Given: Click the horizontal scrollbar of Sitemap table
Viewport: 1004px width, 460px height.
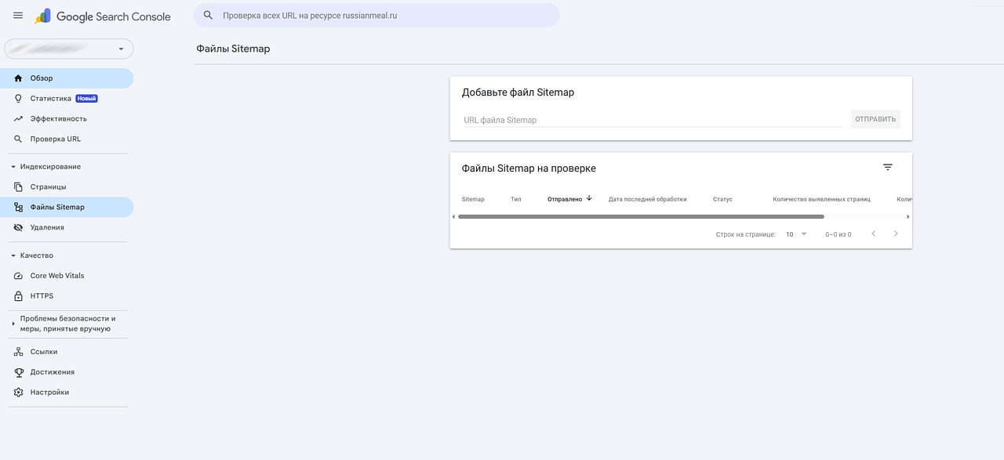Looking at the screenshot, I should click(x=641, y=216).
